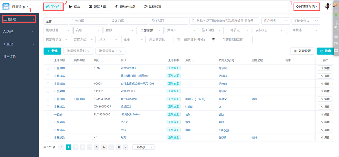Open the 商家 filter dropdown
Image resolution: width=339 pixels, height=157 pixels.
[88, 30]
